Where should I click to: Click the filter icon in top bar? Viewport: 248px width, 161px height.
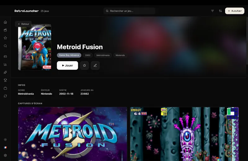[x=212, y=11]
